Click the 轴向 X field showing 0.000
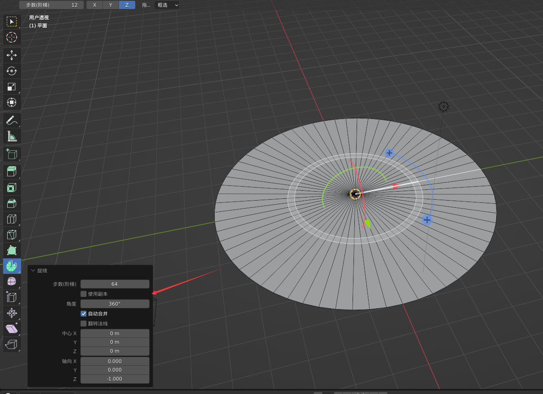 pos(115,361)
